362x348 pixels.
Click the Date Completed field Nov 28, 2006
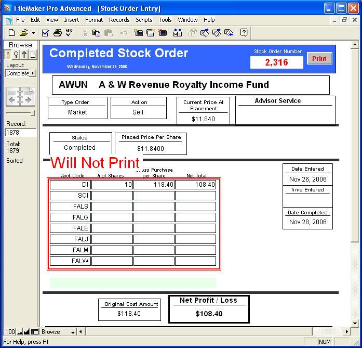click(x=308, y=222)
